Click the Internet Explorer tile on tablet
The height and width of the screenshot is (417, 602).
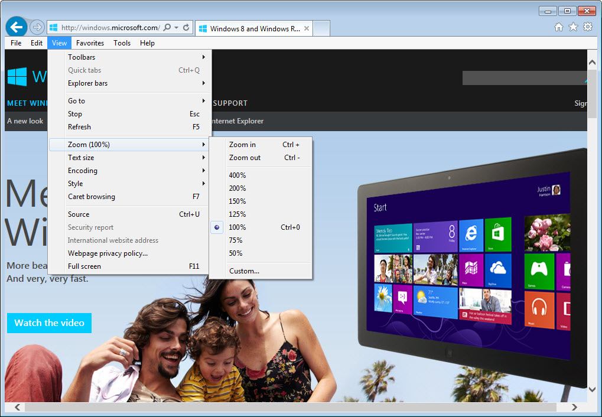(471, 235)
